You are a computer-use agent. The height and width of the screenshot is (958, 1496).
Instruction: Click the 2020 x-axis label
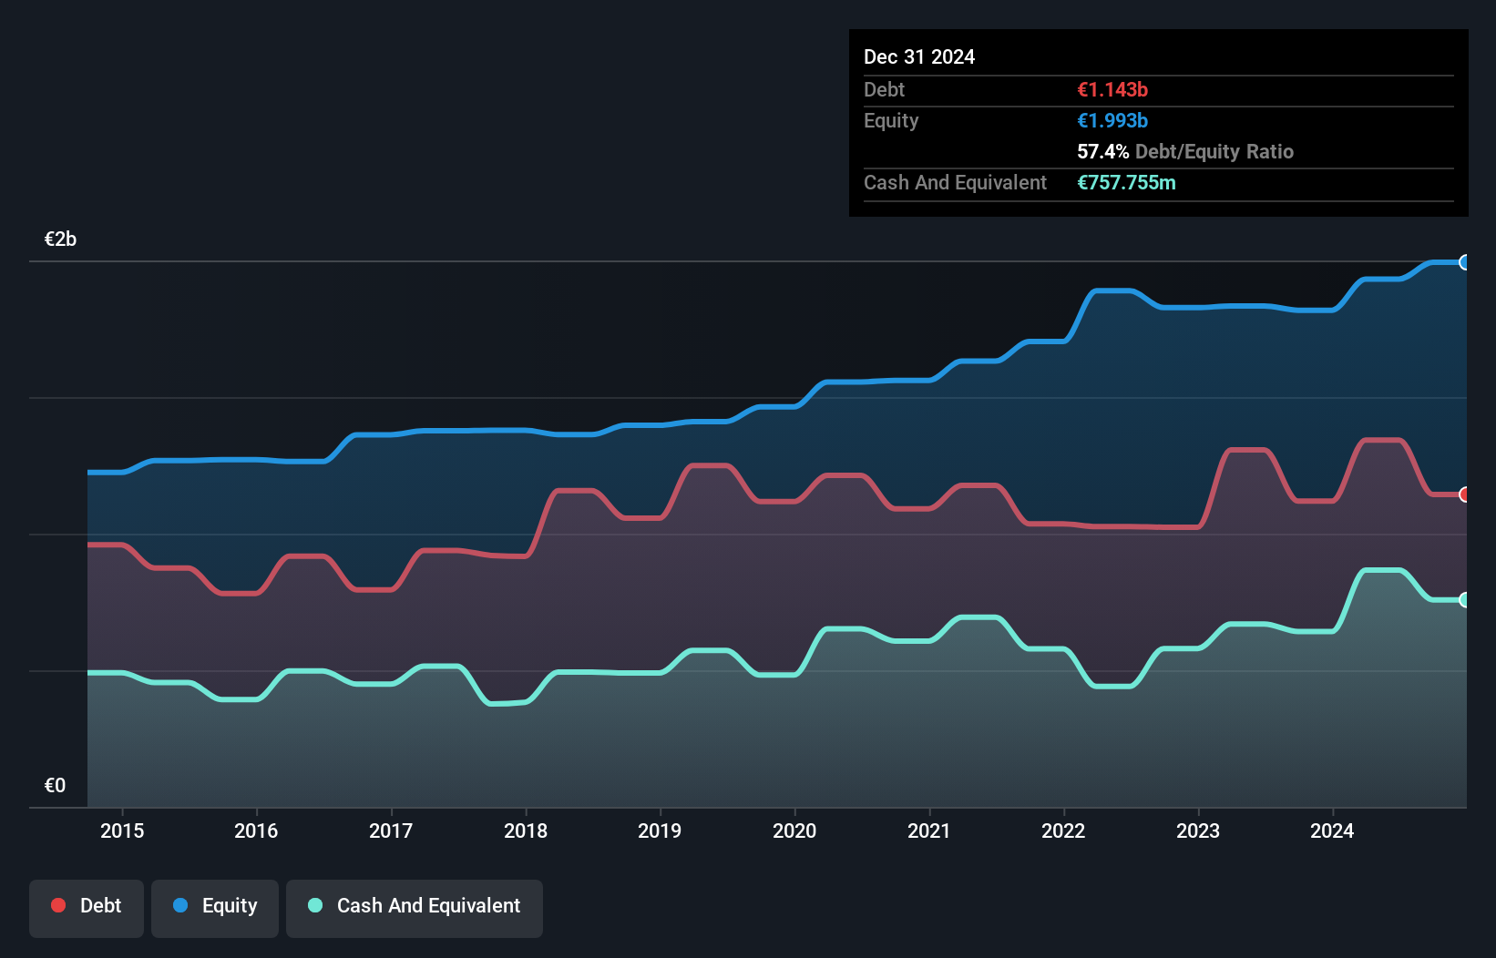(794, 831)
